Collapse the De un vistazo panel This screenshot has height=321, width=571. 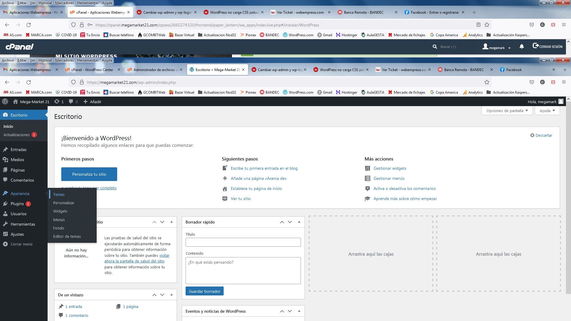[172, 295]
